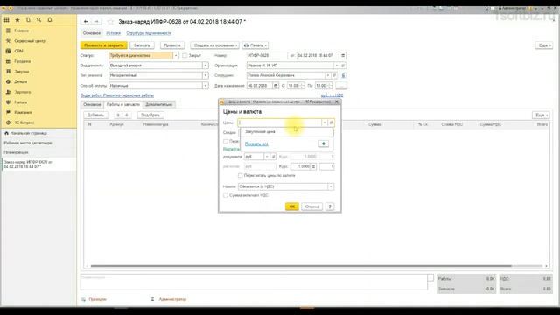Open Продажи section icon
Image resolution: width=560 pixels, height=315 pixels.
point(8,61)
